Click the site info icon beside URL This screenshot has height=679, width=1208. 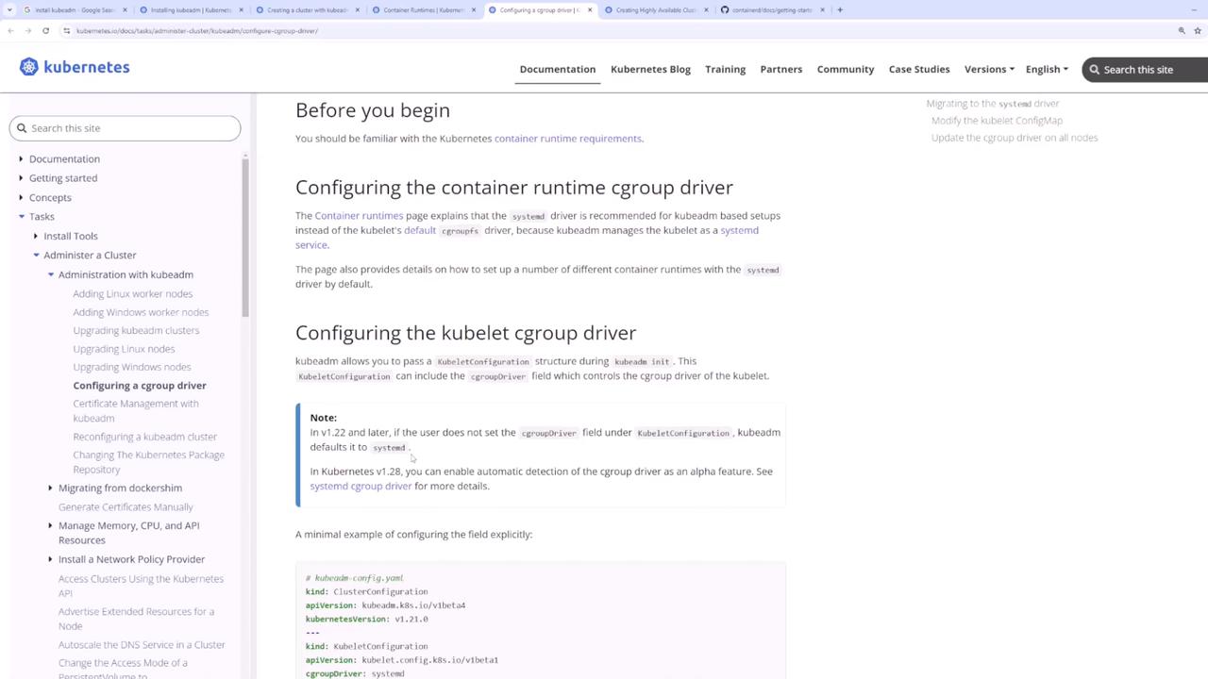coord(66,30)
